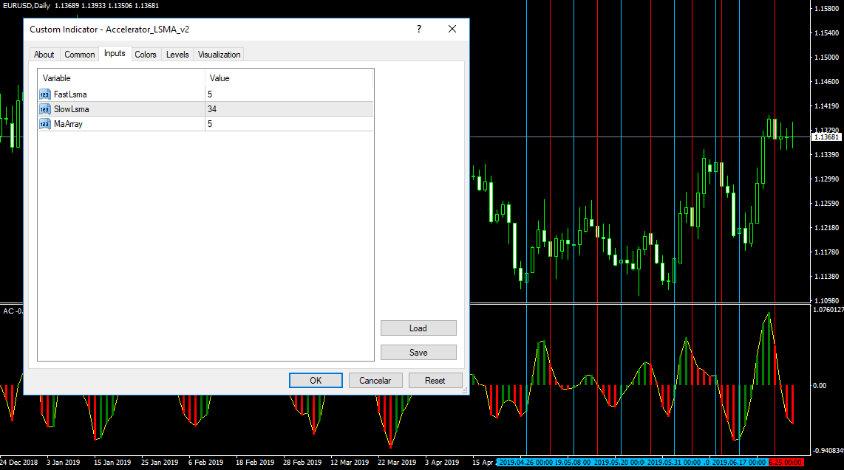Close the Custom Indicator dialog
The width and height of the screenshot is (844, 470).
click(x=452, y=29)
